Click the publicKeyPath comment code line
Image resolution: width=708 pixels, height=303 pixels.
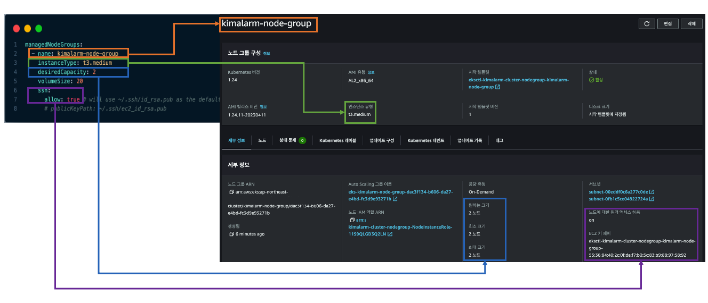pyautogui.click(x=106, y=108)
